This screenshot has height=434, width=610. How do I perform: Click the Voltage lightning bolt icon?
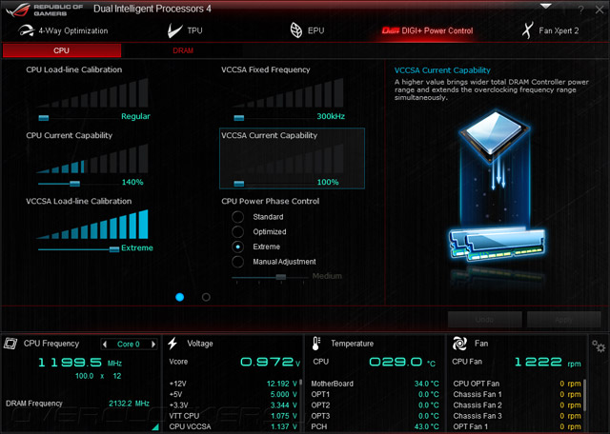point(173,344)
